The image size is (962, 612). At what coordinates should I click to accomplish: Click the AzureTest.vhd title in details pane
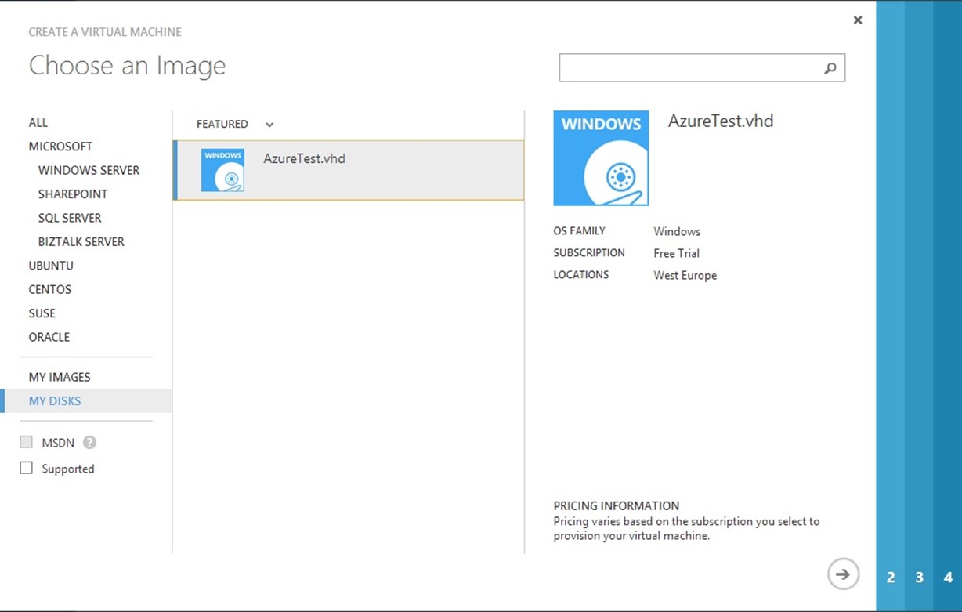pos(721,121)
